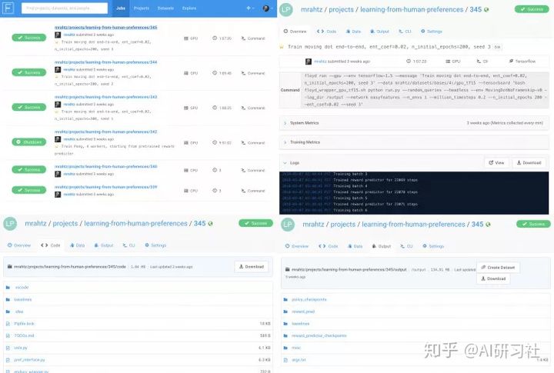Viewport: 554px width, 373px height.
Task: Open the utils.py file
Action: click(x=21, y=348)
